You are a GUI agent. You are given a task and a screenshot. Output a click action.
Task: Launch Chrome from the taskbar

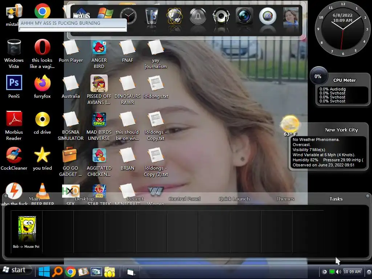(70, 272)
